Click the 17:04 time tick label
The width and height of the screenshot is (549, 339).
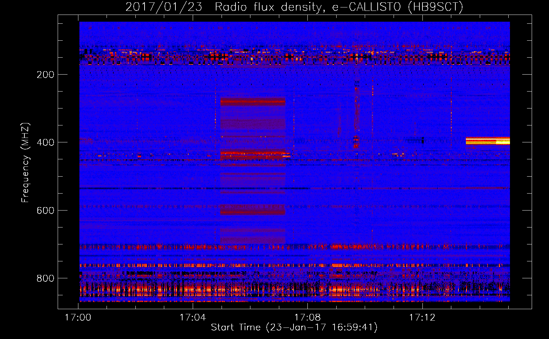tap(193, 318)
